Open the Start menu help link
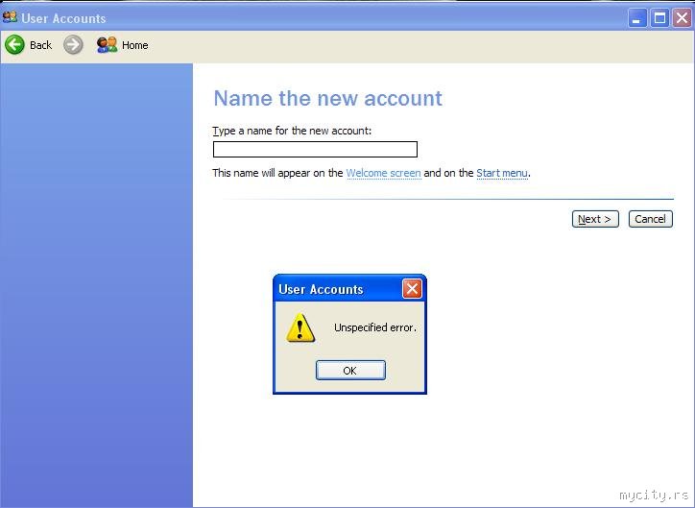This screenshot has height=508, width=695. 502,173
